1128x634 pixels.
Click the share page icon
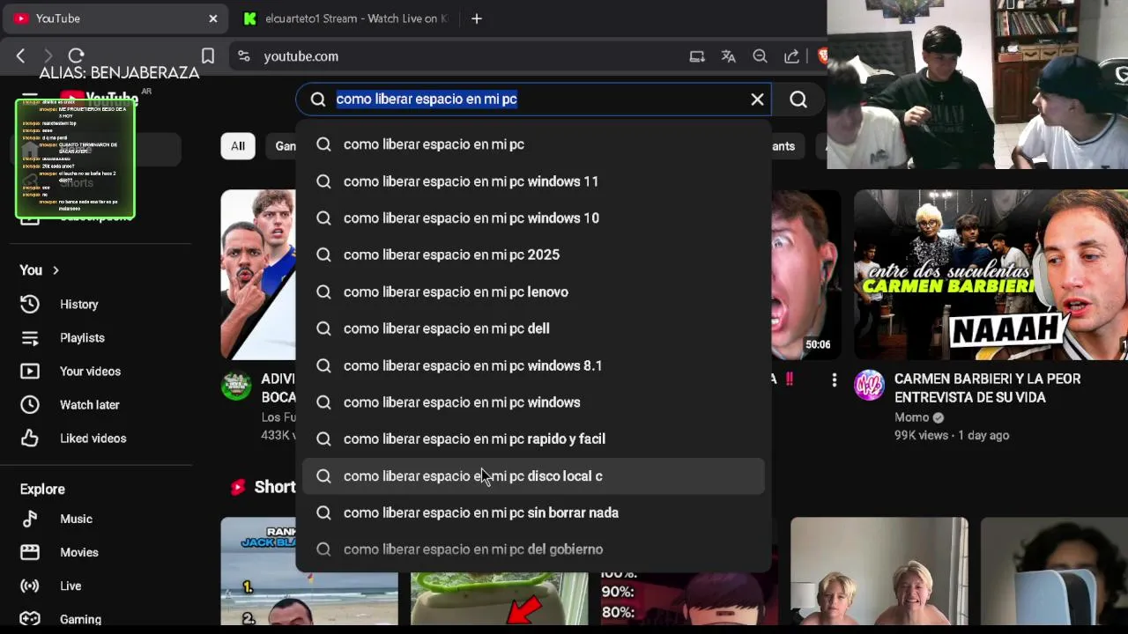coord(791,56)
